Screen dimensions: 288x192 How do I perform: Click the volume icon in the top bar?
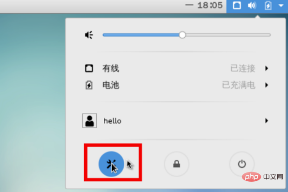252,6
